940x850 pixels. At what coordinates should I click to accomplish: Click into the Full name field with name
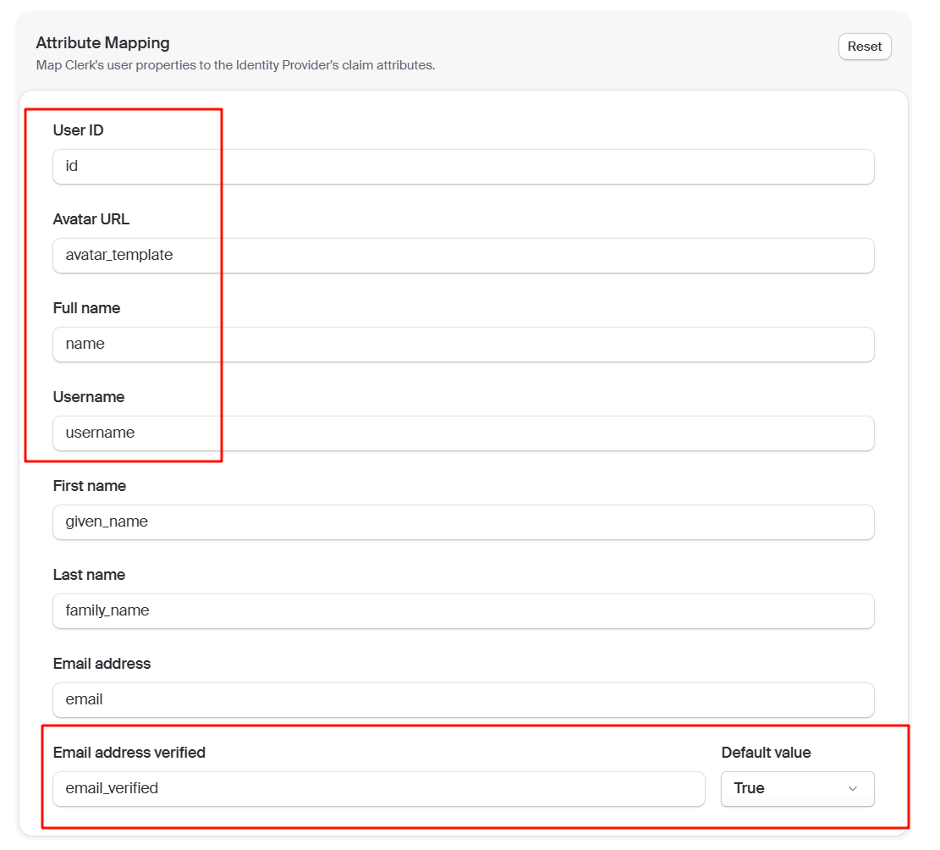tap(464, 344)
